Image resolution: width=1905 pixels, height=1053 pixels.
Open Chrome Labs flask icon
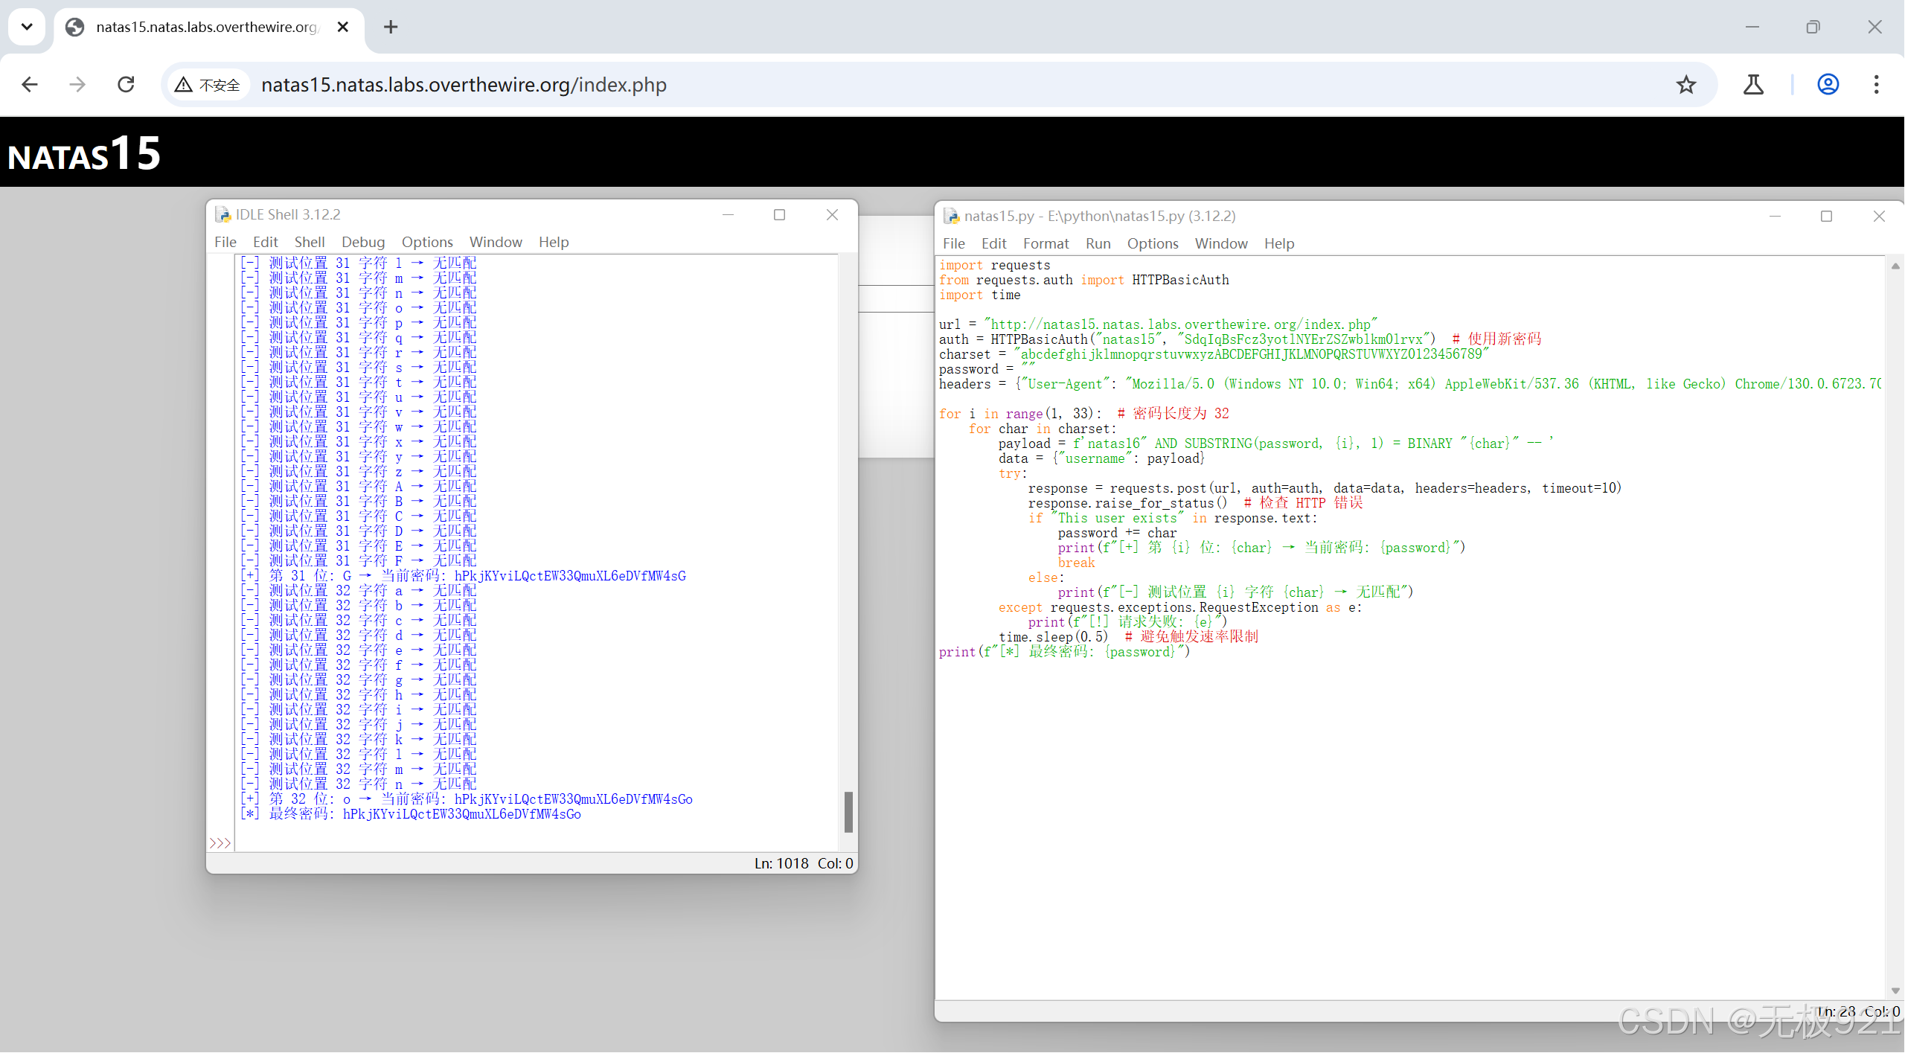tap(1753, 85)
